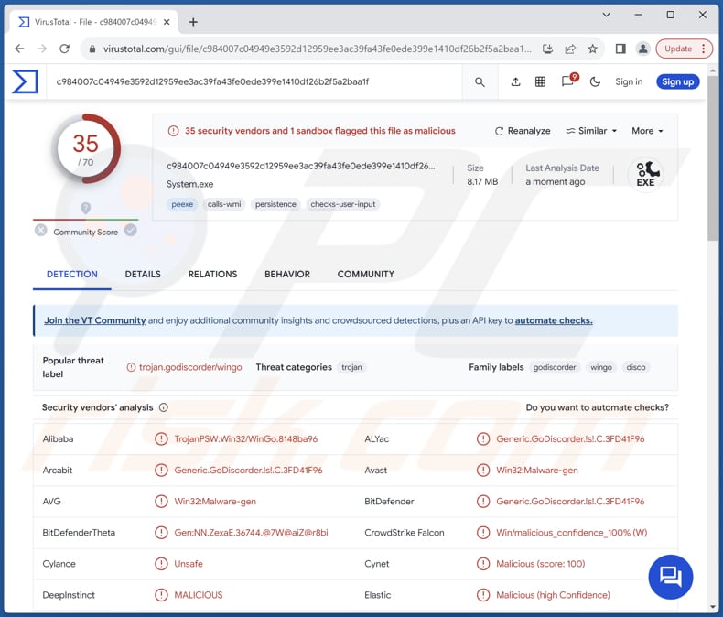Switch to the COMMUNITY tab
Image resolution: width=723 pixels, height=617 pixels.
tap(366, 275)
